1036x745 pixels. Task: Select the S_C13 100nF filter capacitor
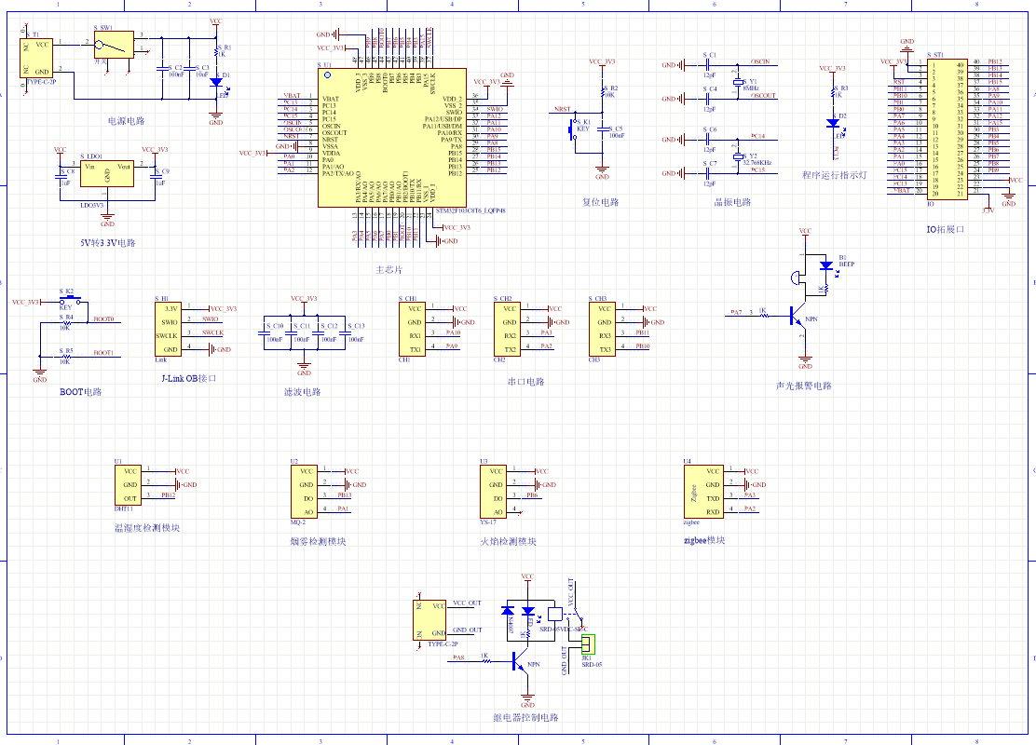coord(345,332)
